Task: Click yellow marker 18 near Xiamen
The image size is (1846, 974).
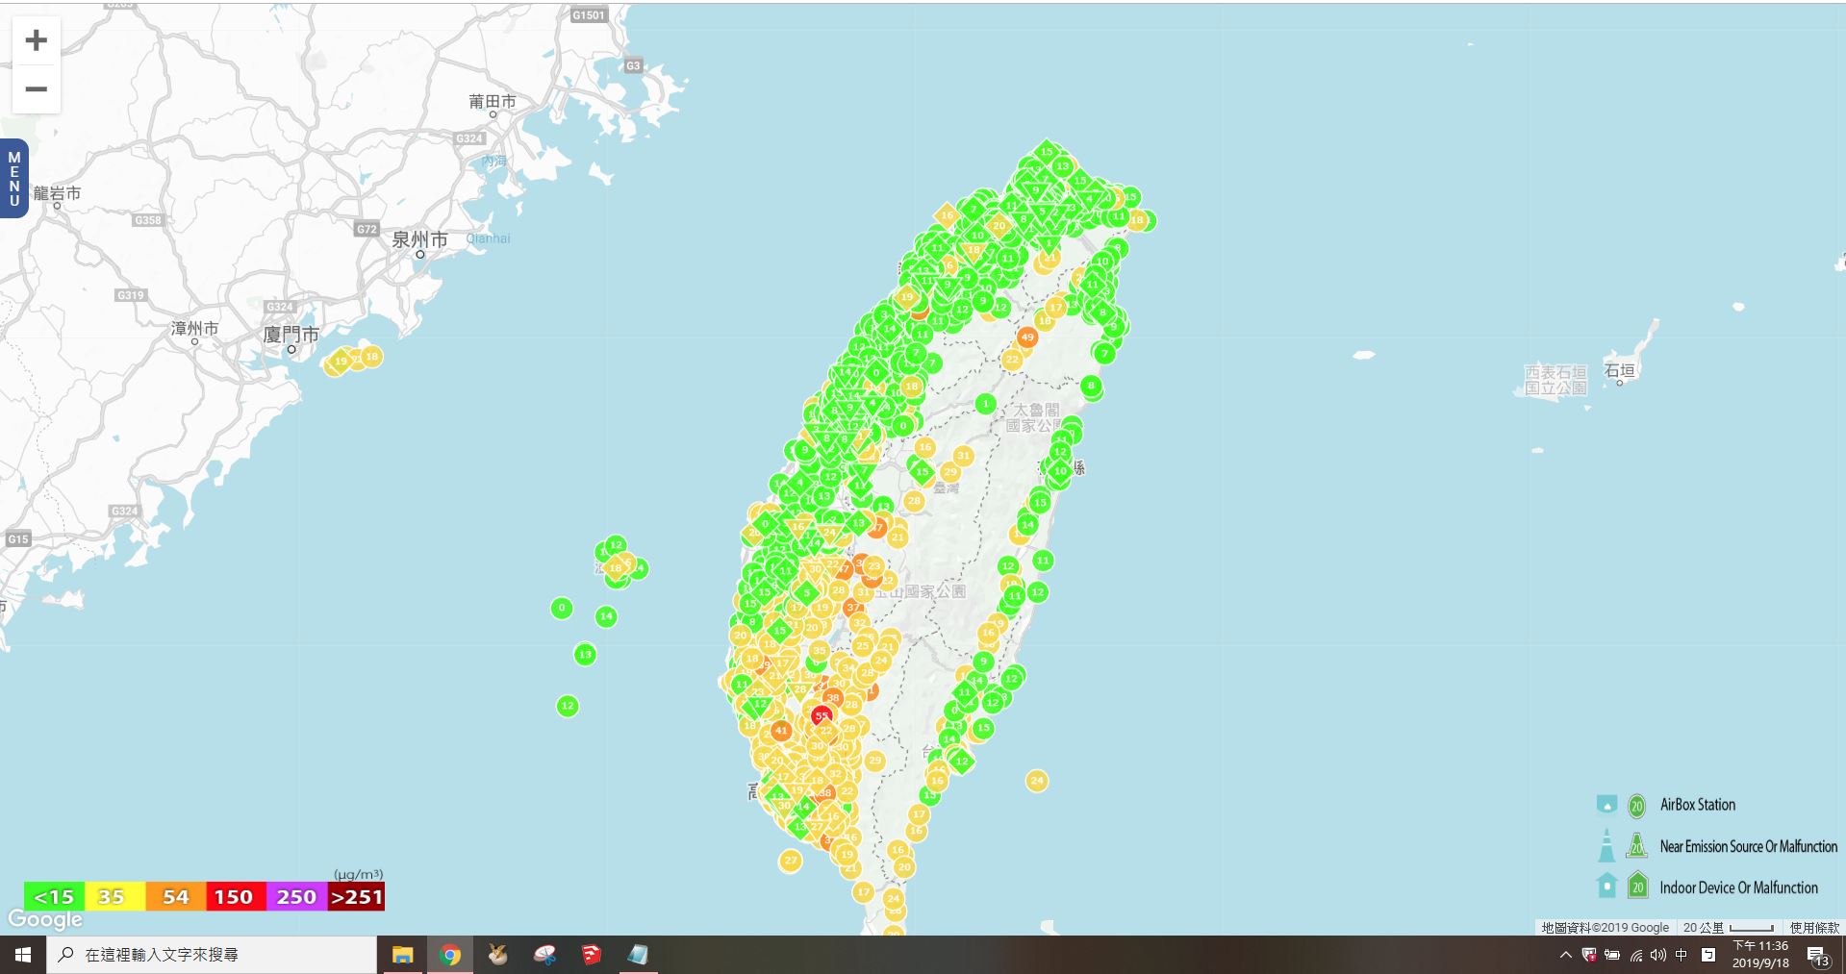Action: pos(371,357)
